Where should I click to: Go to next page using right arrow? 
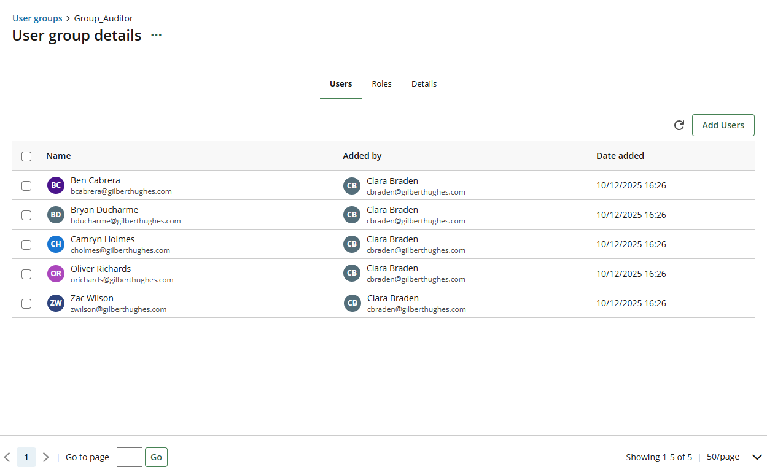[x=45, y=457]
